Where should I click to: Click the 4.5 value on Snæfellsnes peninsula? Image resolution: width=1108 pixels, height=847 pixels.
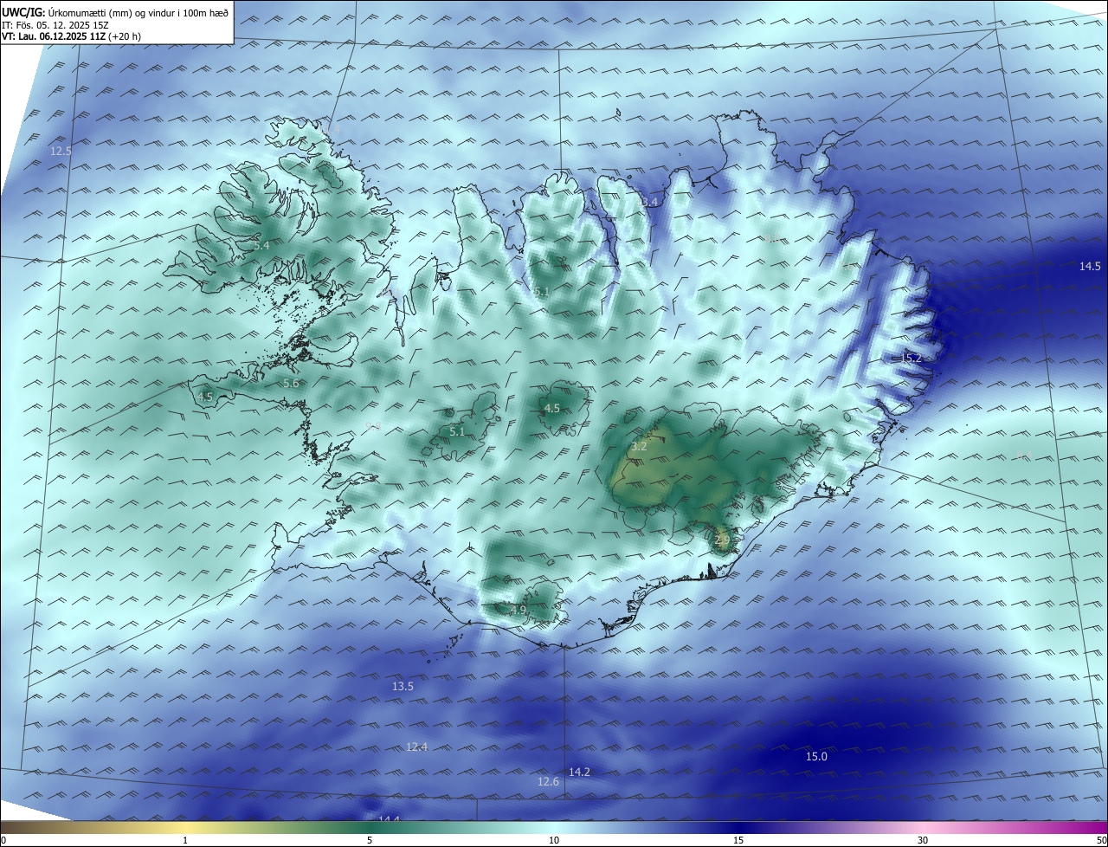coord(205,397)
